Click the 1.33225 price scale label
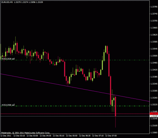This screenshot has height=138, width=158. tap(154, 104)
